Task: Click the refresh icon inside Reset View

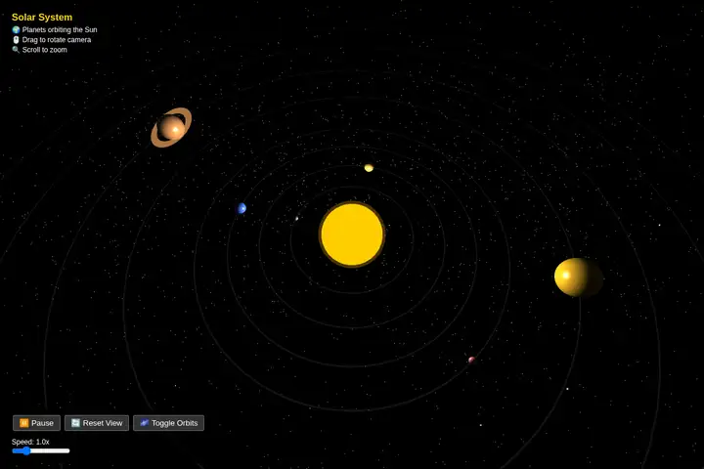Action: 75,423
